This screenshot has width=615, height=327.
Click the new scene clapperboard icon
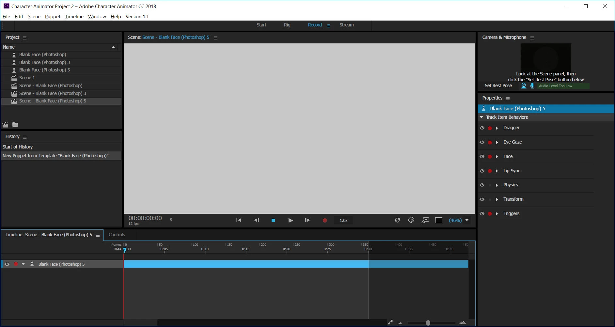5,124
